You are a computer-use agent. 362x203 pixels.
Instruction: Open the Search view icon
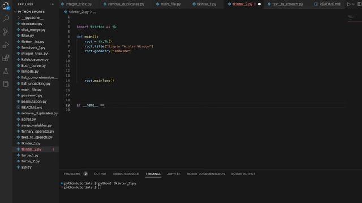pos(6,19)
